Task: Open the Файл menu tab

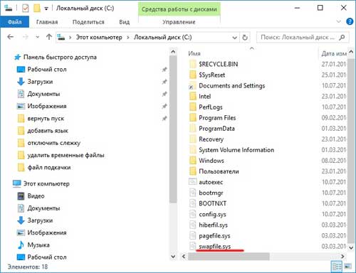Action: click(15, 22)
